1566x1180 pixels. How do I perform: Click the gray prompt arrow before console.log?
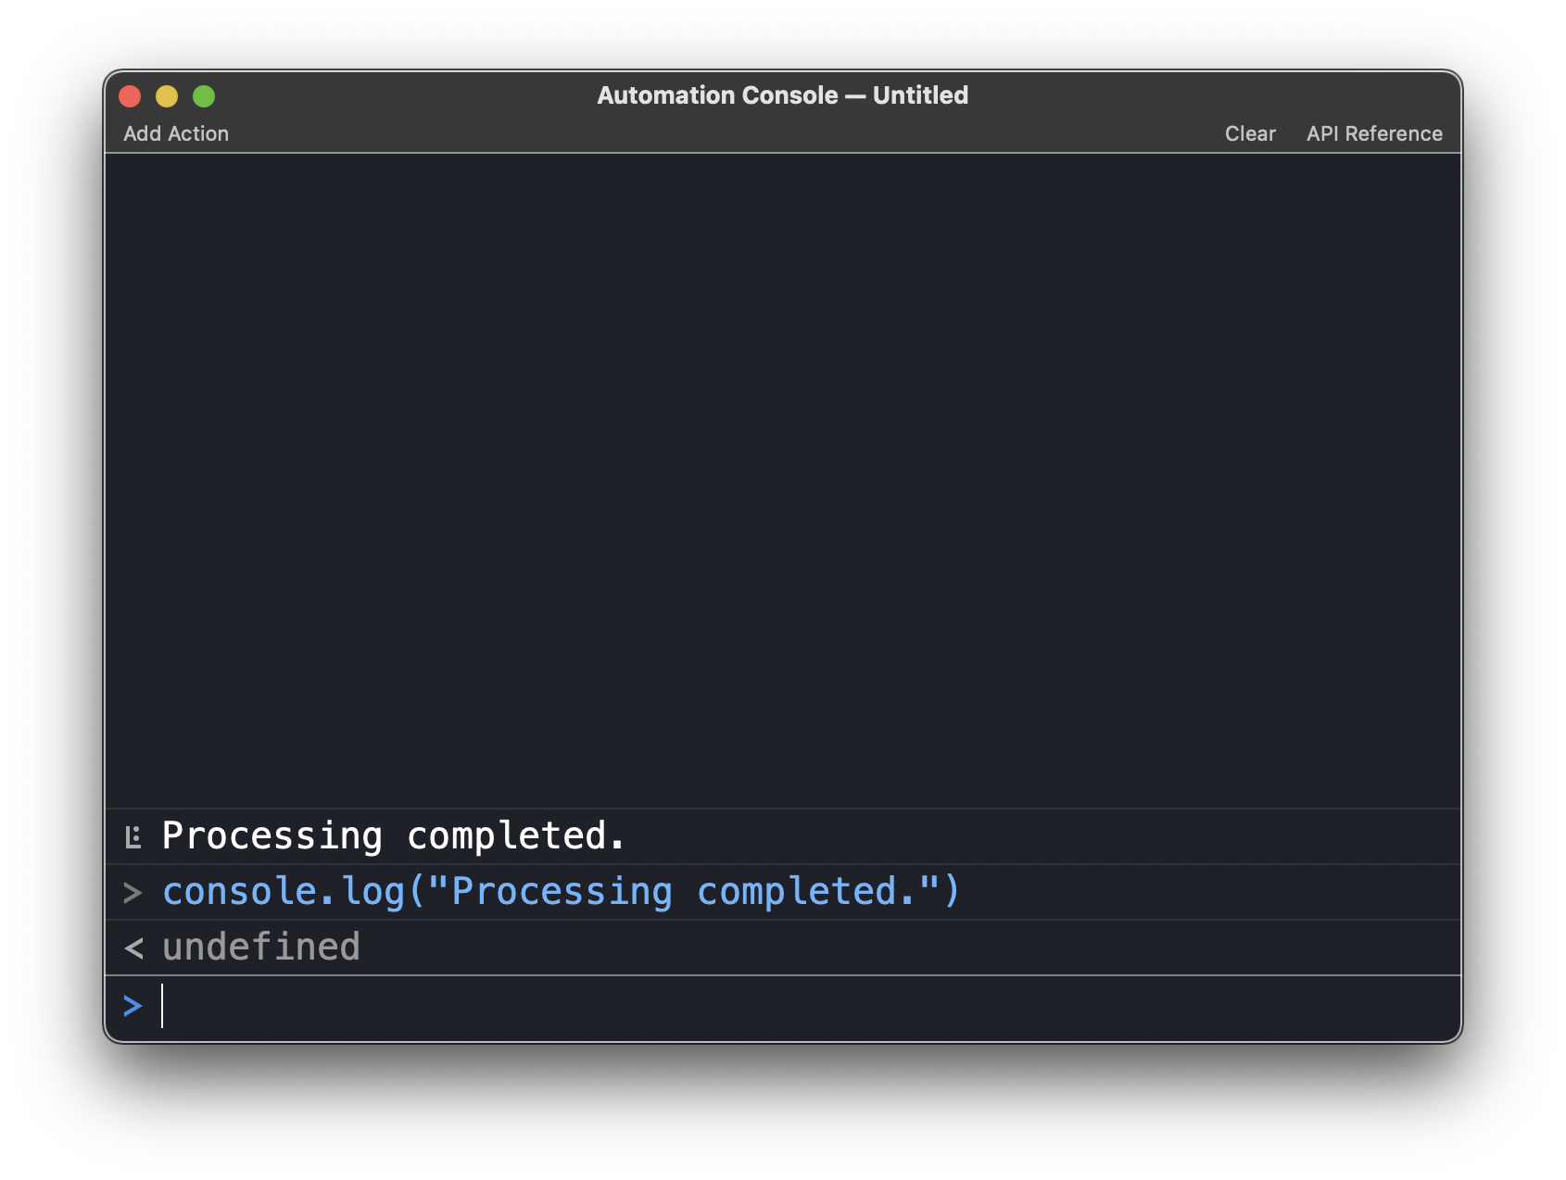133,893
